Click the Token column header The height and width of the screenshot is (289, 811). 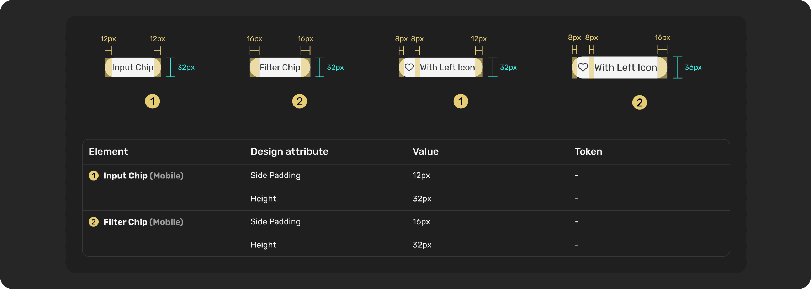[588, 151]
